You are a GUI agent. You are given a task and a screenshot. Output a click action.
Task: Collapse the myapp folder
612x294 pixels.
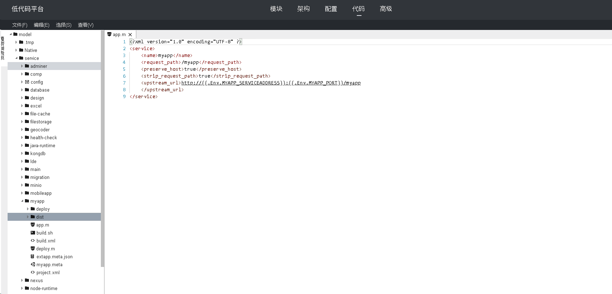coord(22,201)
